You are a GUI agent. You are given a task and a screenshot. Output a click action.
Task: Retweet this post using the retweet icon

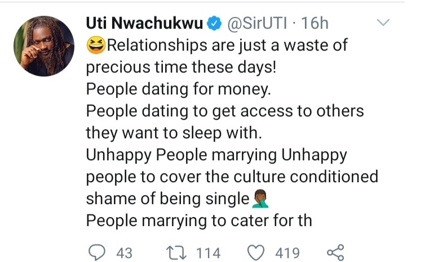point(176,253)
